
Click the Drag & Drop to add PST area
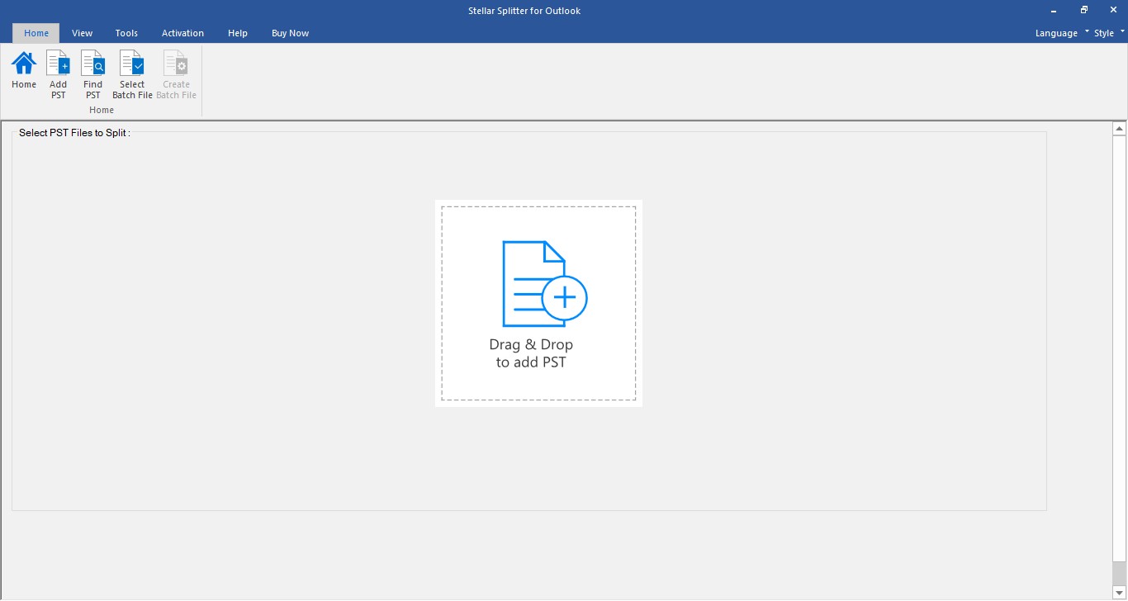(538, 303)
